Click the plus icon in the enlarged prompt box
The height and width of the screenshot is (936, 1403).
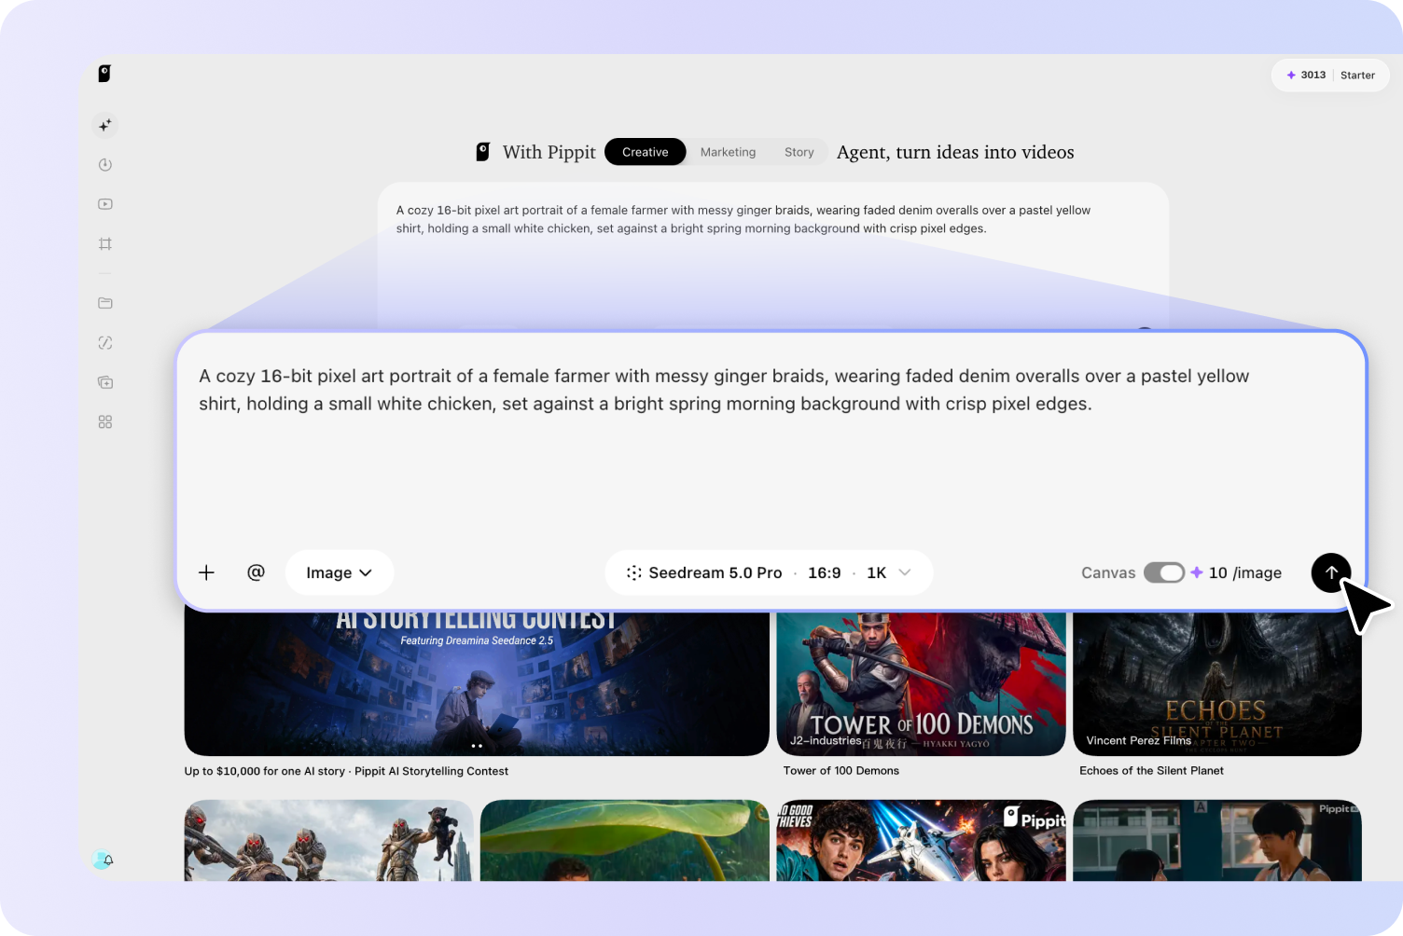tap(207, 572)
